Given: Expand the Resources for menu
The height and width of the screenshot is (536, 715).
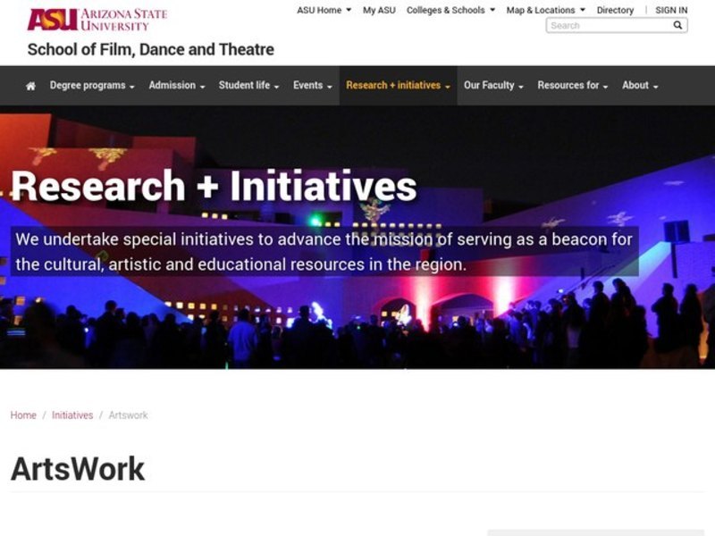Looking at the screenshot, I should [572, 86].
